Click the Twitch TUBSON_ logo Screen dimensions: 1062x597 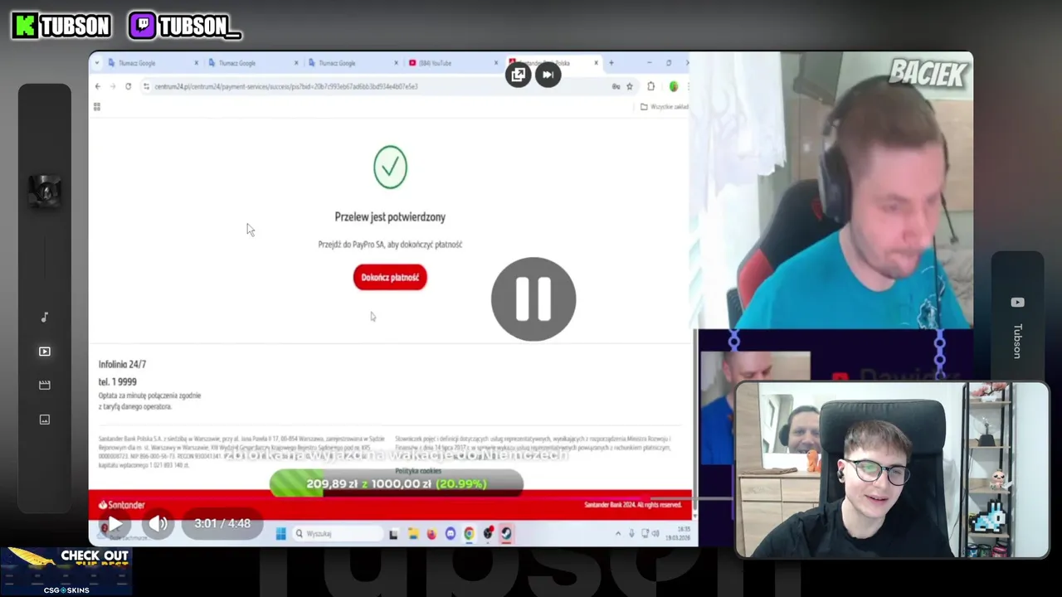(185, 26)
